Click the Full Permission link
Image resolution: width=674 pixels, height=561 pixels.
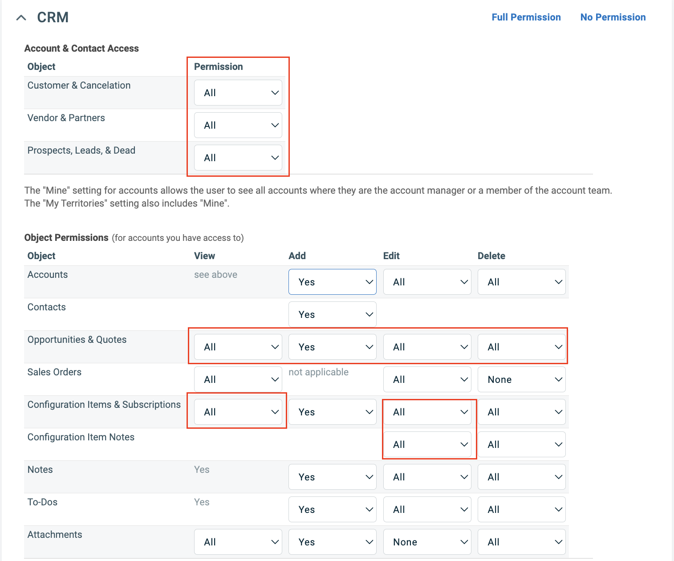click(x=526, y=17)
